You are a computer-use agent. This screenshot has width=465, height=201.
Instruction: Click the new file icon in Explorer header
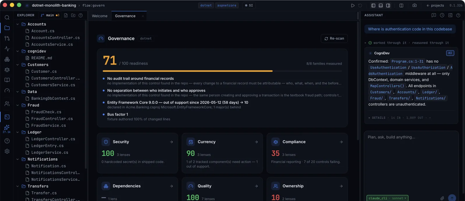pyautogui.click(x=66, y=15)
